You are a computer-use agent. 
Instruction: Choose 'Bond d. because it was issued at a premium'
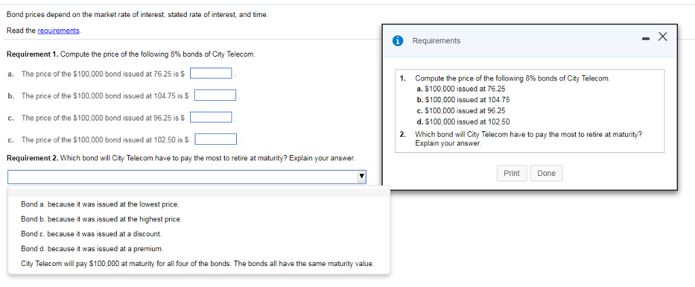pyautogui.click(x=92, y=248)
